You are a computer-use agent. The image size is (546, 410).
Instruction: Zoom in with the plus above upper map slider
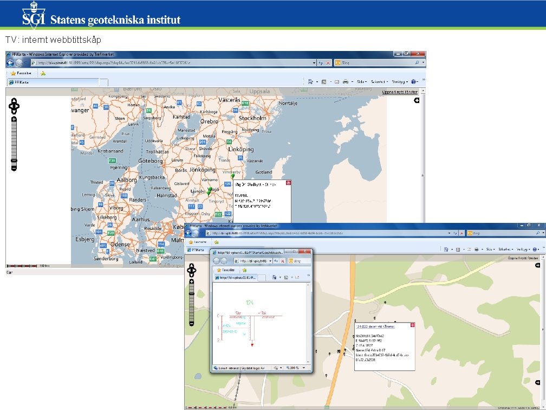[14, 119]
